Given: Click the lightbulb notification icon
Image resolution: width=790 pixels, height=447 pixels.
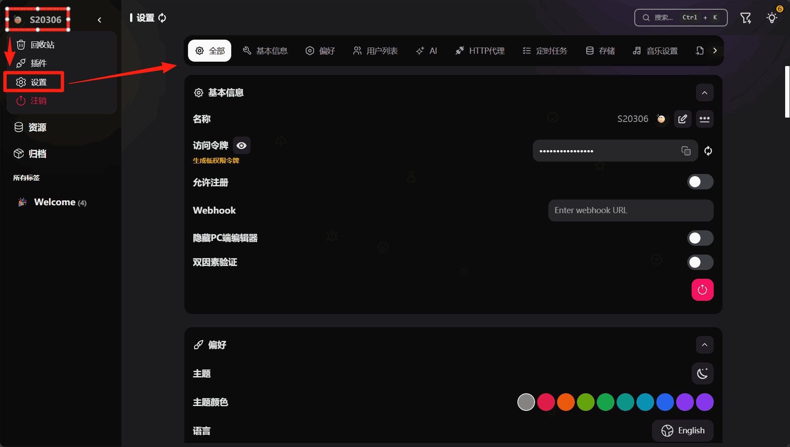Looking at the screenshot, I should tap(771, 18).
